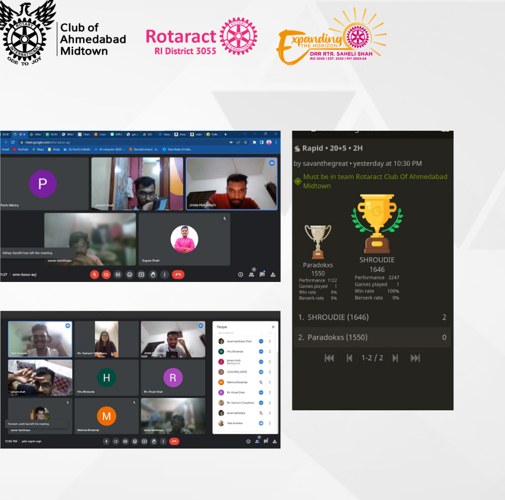This screenshot has height=500, width=505.
Task: Show meeting details for the ems-bzoo-ayj call
Action: [240, 274]
